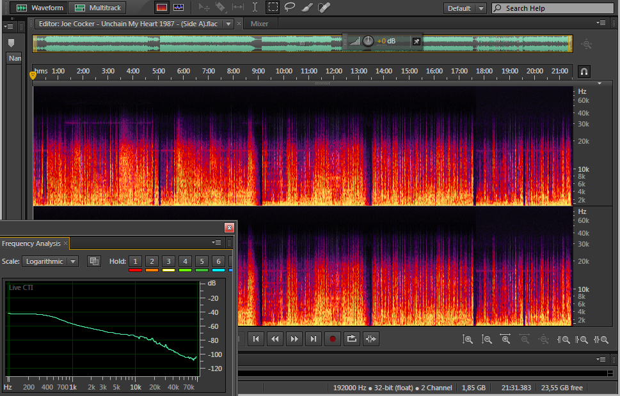Toggle snapping magnet icon

(x=584, y=71)
